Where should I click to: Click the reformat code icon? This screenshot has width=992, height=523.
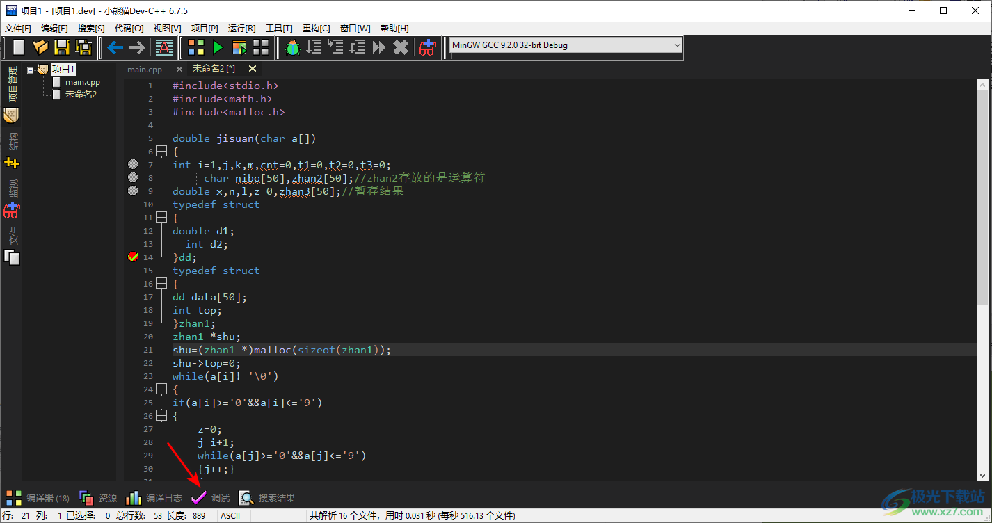(x=164, y=47)
